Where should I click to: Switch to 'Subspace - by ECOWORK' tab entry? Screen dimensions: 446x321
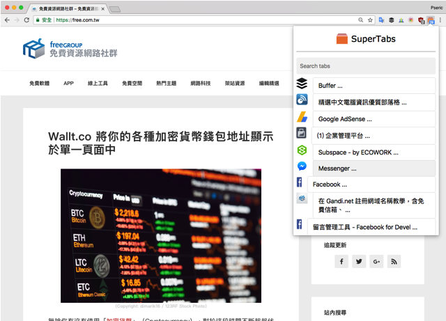click(374, 152)
